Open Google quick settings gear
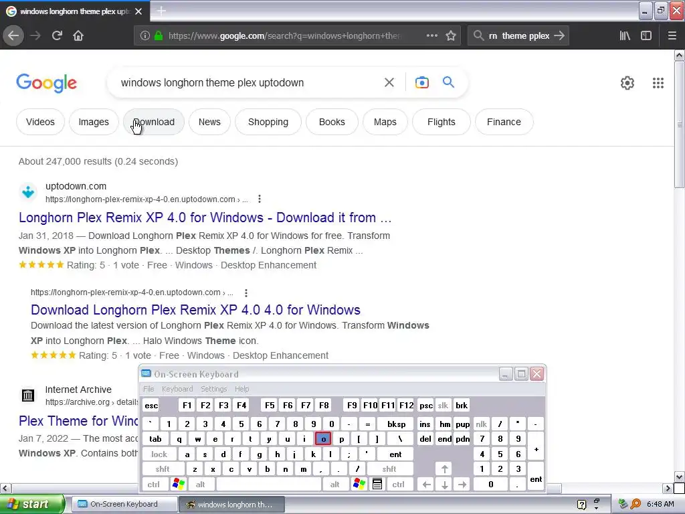685x514 pixels. pos(627,82)
